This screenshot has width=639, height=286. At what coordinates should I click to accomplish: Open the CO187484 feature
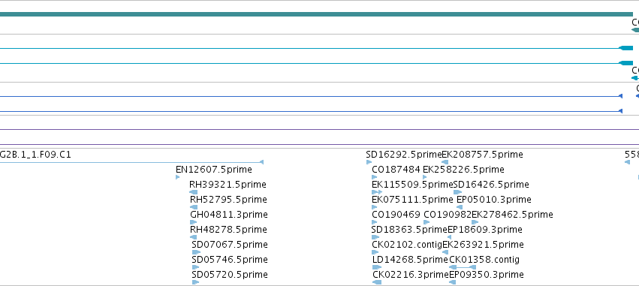pos(396,170)
